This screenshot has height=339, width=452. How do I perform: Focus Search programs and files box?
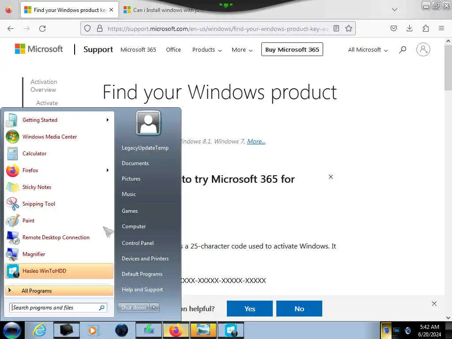58,308
